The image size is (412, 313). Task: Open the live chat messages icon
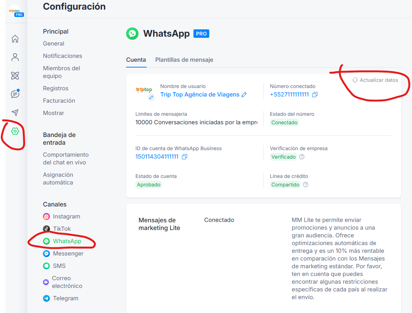click(15, 94)
